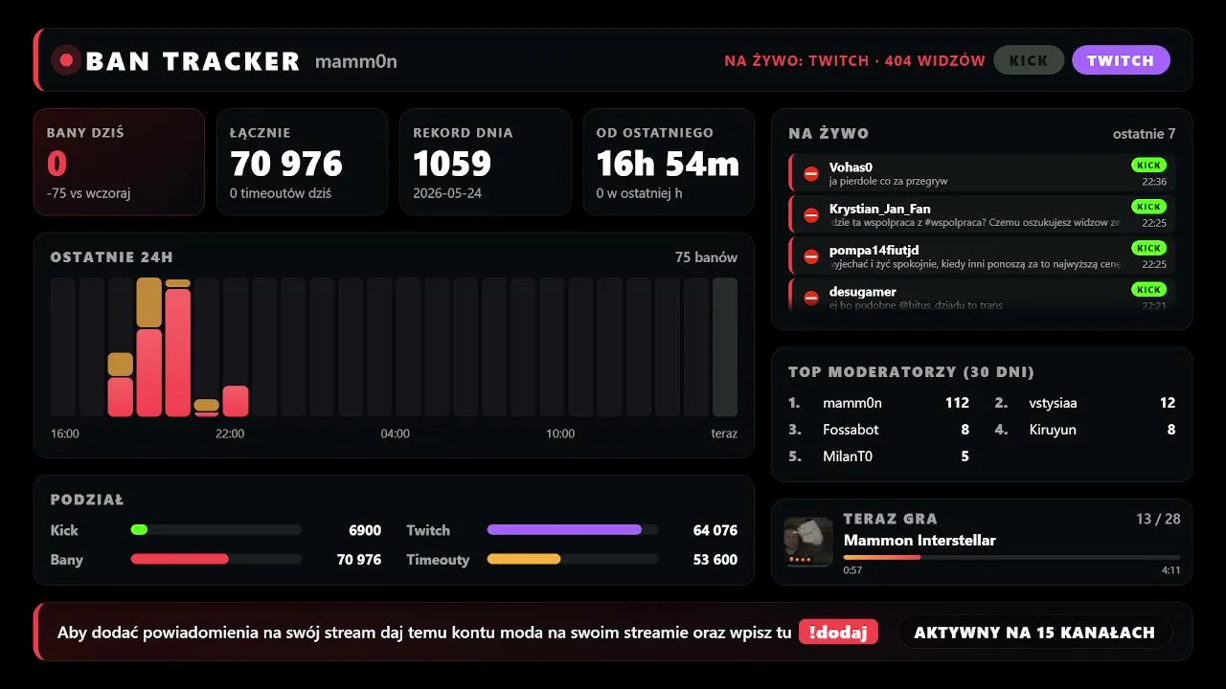
Task: Click the "ostatnie 7" label in NA ŻYWO
Action: pyautogui.click(x=1144, y=134)
